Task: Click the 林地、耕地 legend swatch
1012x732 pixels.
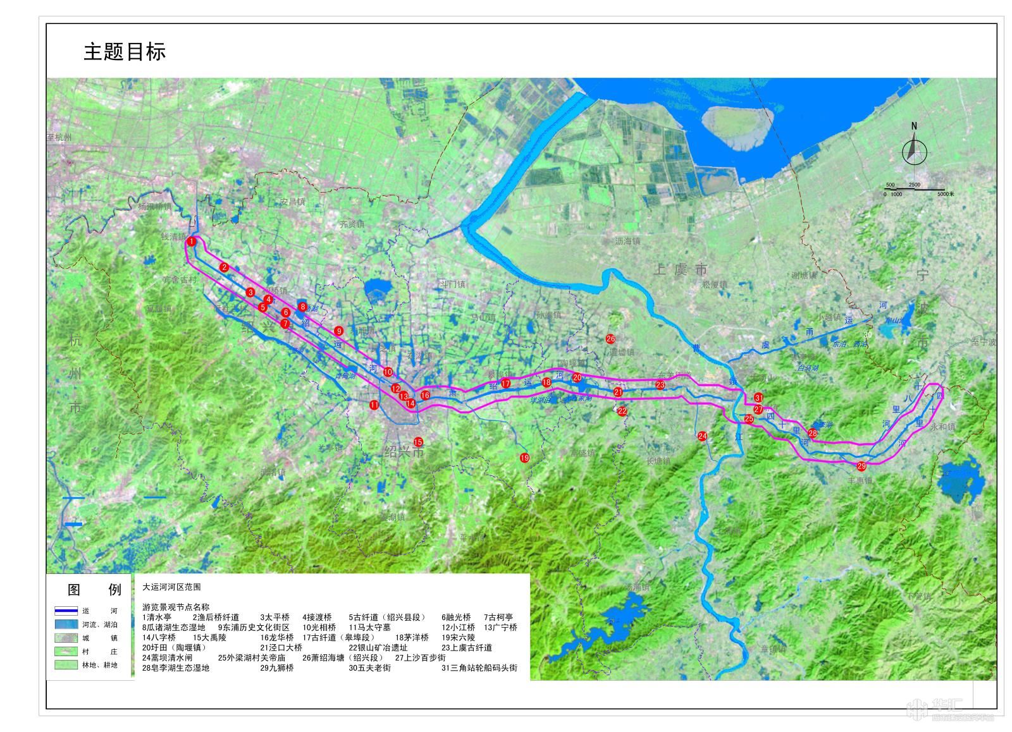Action: 66,665
